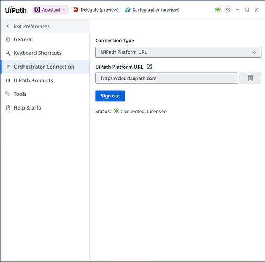Screen dimensions: 265x262
Task: Open the General preferences section
Action: [x=45, y=39]
